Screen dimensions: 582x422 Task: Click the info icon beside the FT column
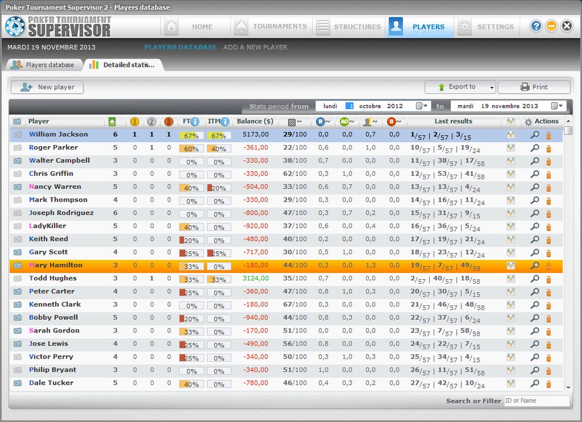(x=195, y=122)
